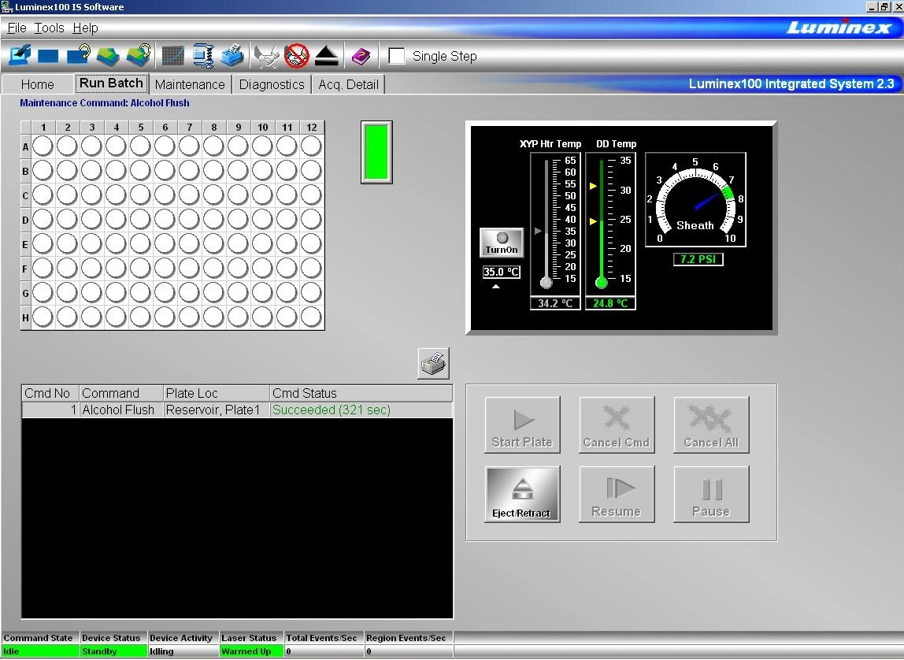
Task: Click the 35.0 °C heater setpoint field
Action: click(x=502, y=272)
